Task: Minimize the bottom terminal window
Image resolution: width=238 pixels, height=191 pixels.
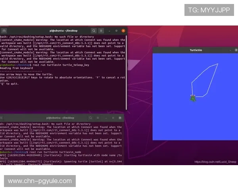Action: point(106,118)
